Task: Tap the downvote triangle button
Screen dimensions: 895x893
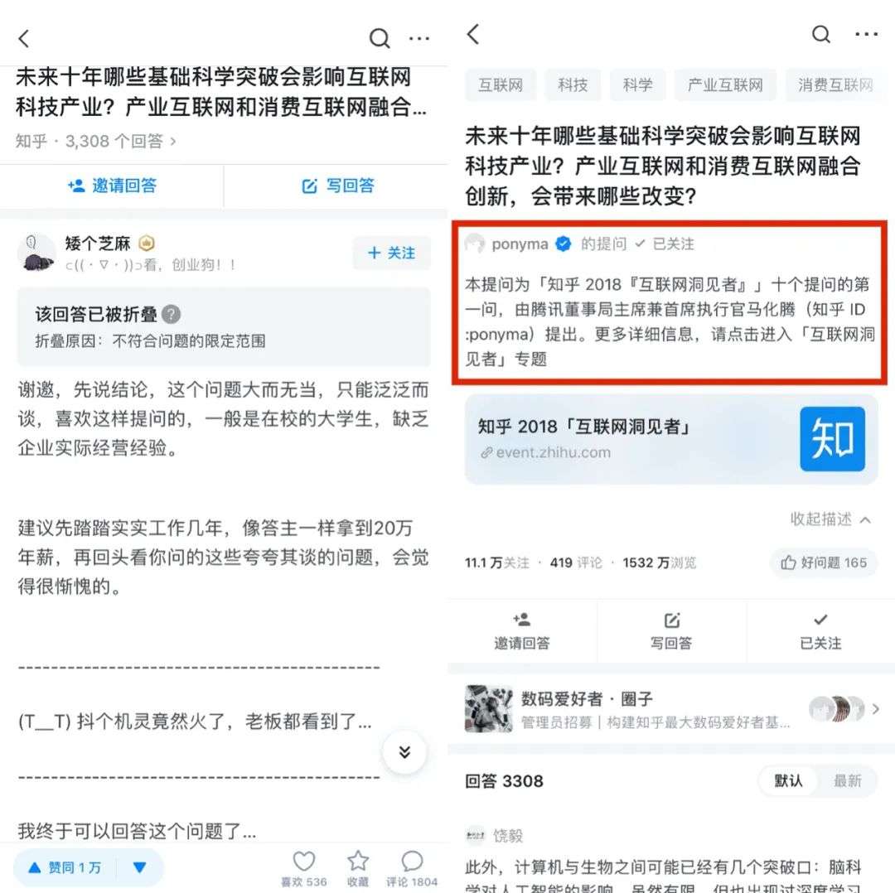Action: (140, 867)
